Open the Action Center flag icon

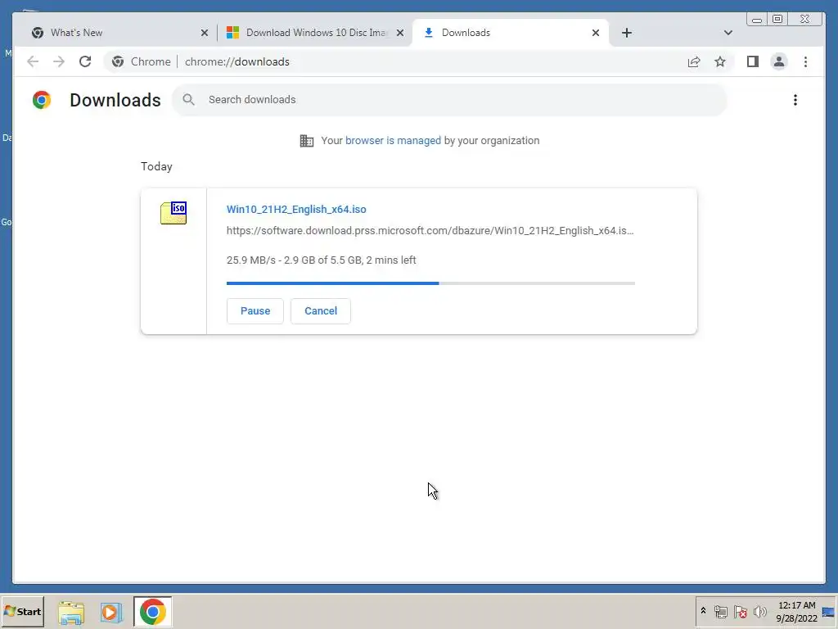point(740,611)
